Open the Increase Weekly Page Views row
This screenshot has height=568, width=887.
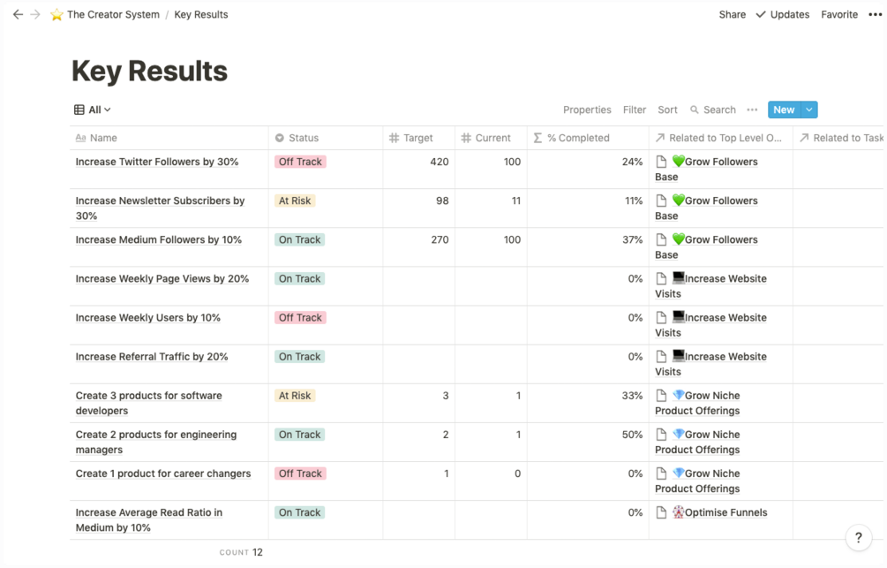coord(162,279)
